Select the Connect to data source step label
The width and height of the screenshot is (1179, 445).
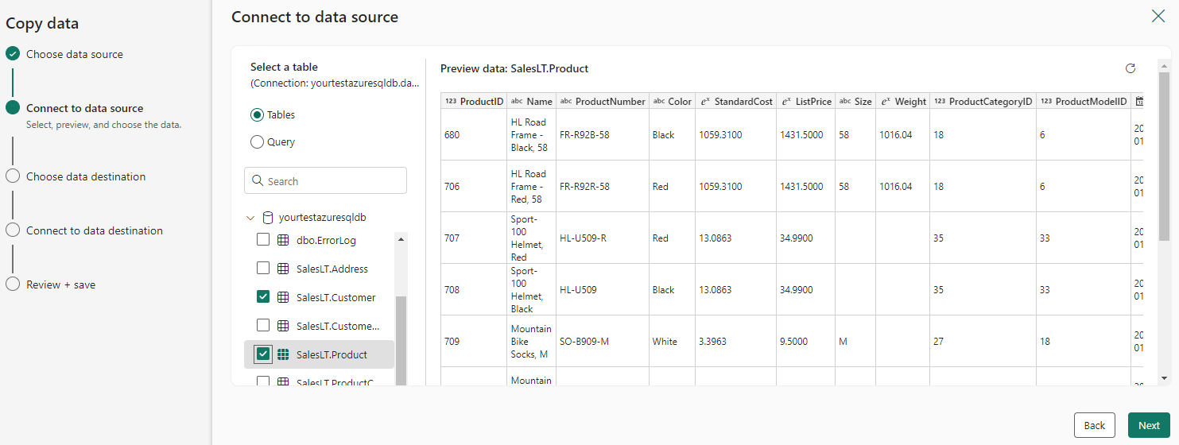pyautogui.click(x=85, y=108)
